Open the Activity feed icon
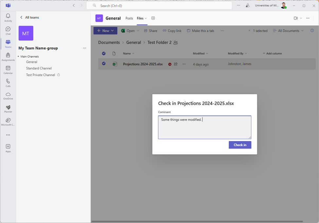The height and width of the screenshot is (223, 319). [x=8, y=18]
